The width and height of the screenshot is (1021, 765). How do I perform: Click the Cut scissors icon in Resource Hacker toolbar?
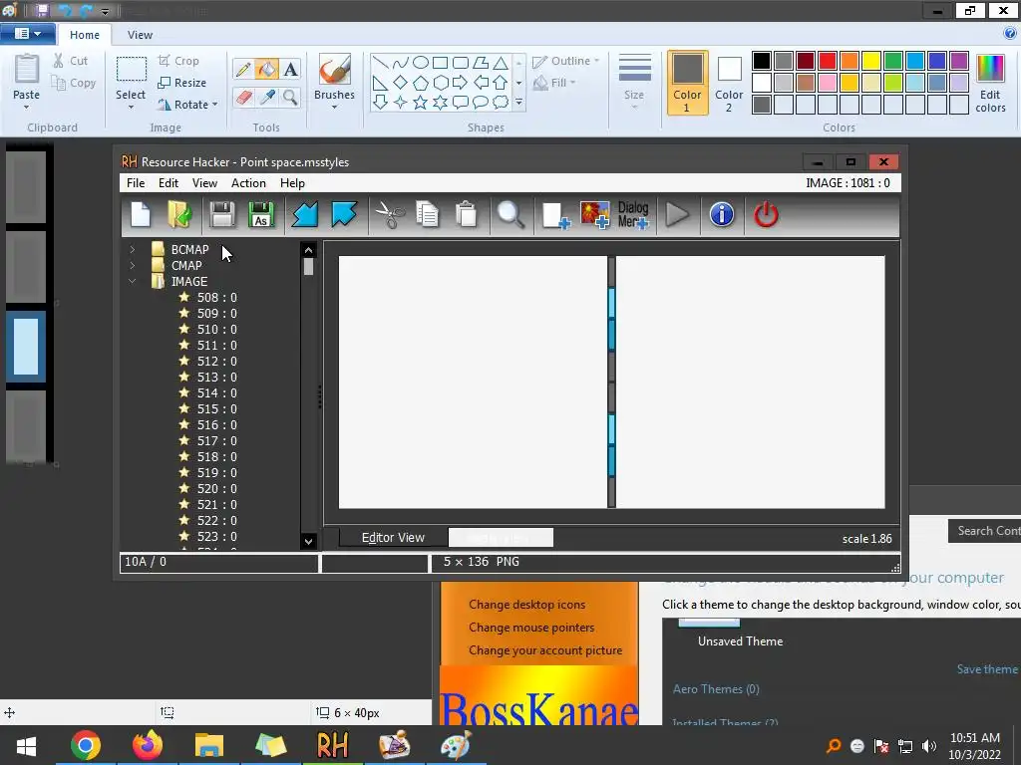[390, 215]
